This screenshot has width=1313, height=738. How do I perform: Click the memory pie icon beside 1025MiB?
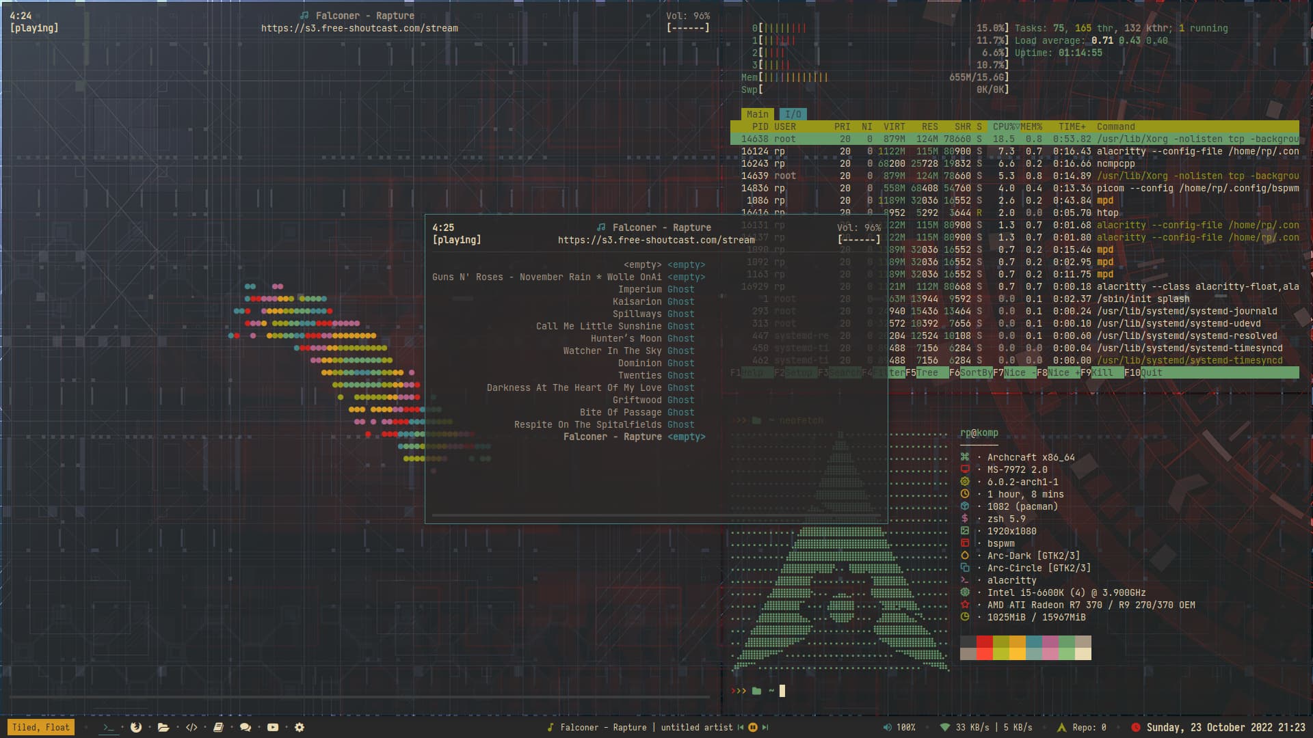(x=965, y=617)
